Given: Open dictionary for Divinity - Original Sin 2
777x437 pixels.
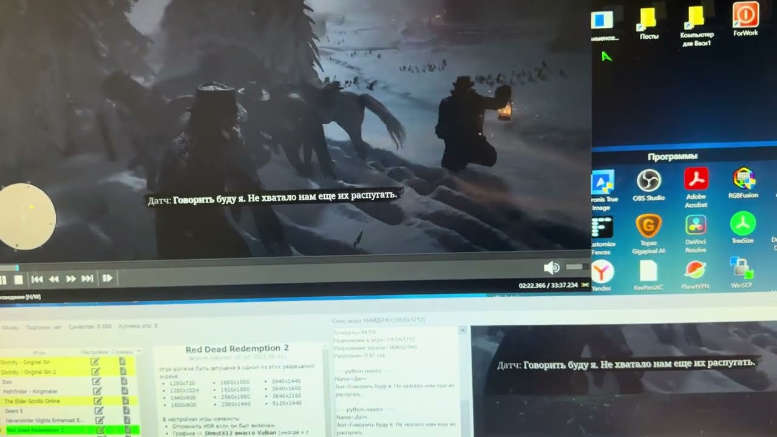Looking at the screenshot, I should tap(123, 371).
